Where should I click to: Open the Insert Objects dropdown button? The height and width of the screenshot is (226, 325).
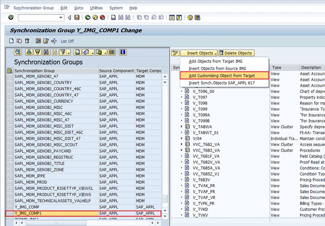(200, 53)
